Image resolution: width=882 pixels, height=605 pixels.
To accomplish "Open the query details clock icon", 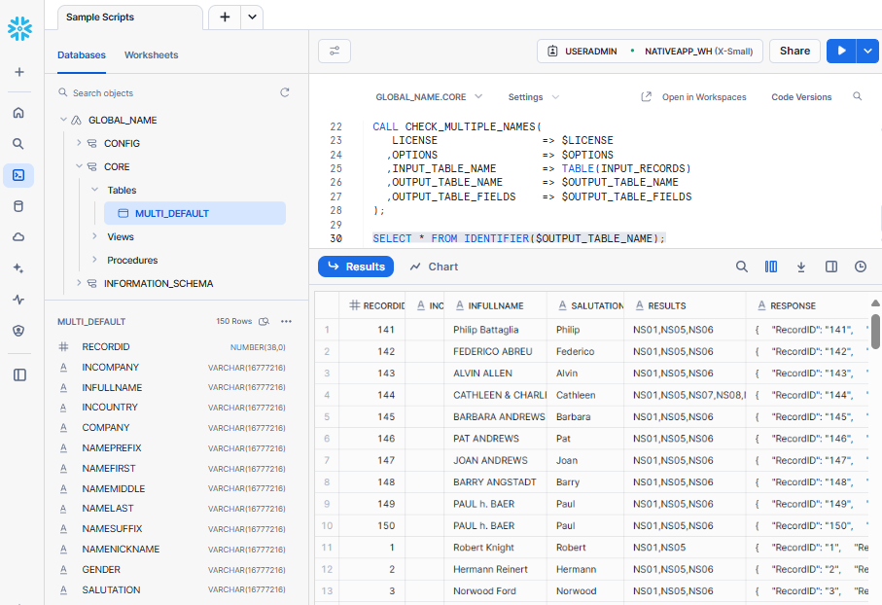I will 861,267.
